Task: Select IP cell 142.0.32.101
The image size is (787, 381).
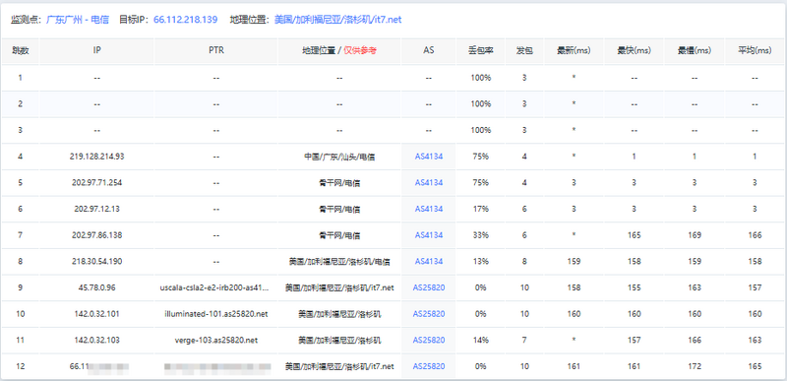Action: 96,314
